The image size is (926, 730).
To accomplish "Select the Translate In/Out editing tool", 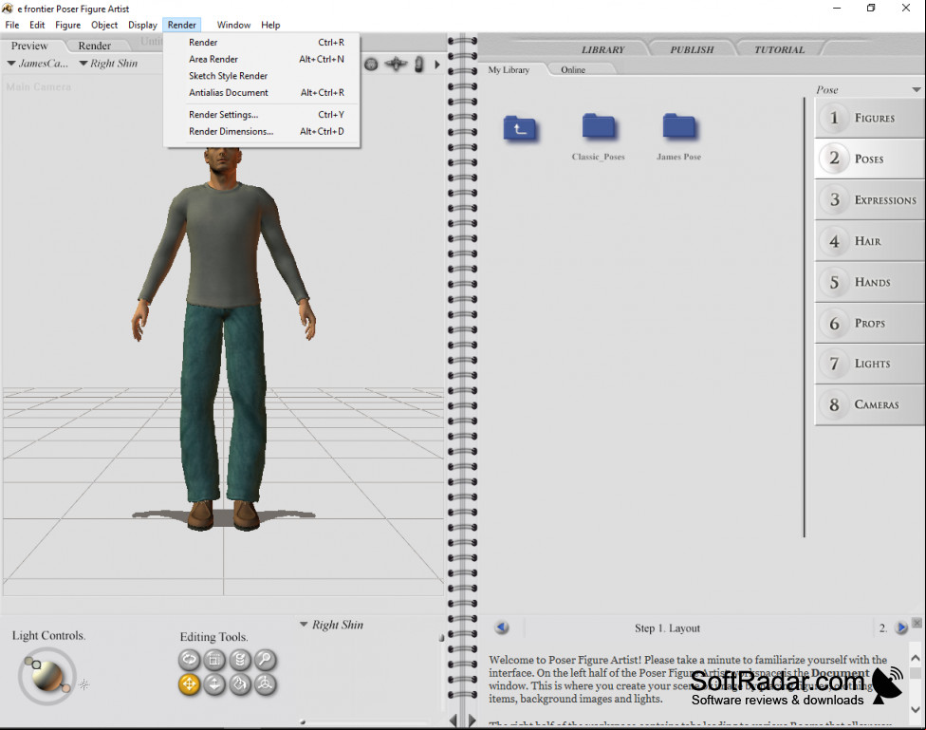I will click(214, 684).
